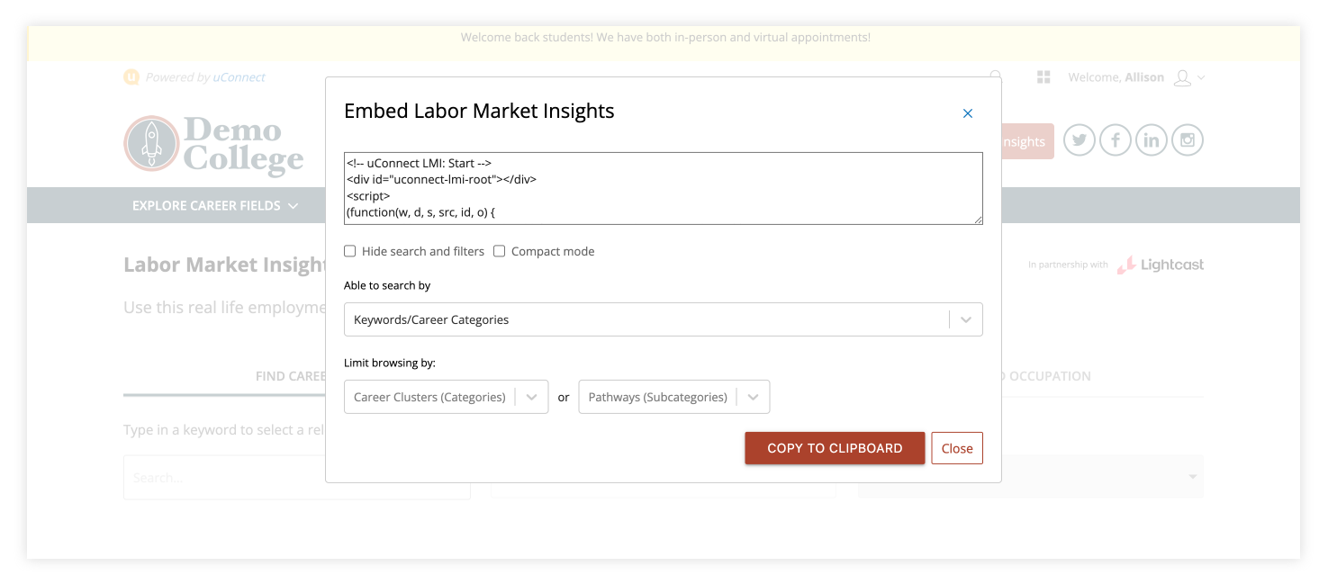Viewport: 1328px width, 584px height.
Task: Click the Close button in dialog
Action: pyautogui.click(x=956, y=448)
